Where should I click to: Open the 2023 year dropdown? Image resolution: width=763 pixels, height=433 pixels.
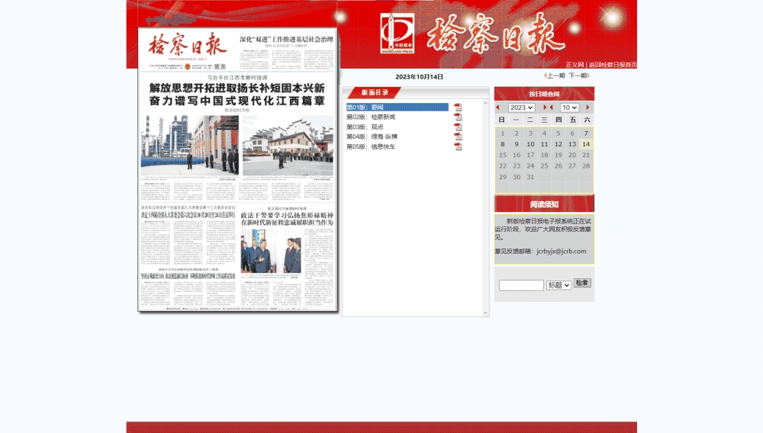click(x=521, y=107)
